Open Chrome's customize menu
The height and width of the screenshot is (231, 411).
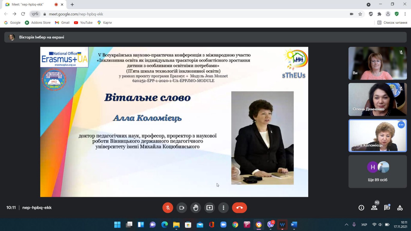point(405,14)
